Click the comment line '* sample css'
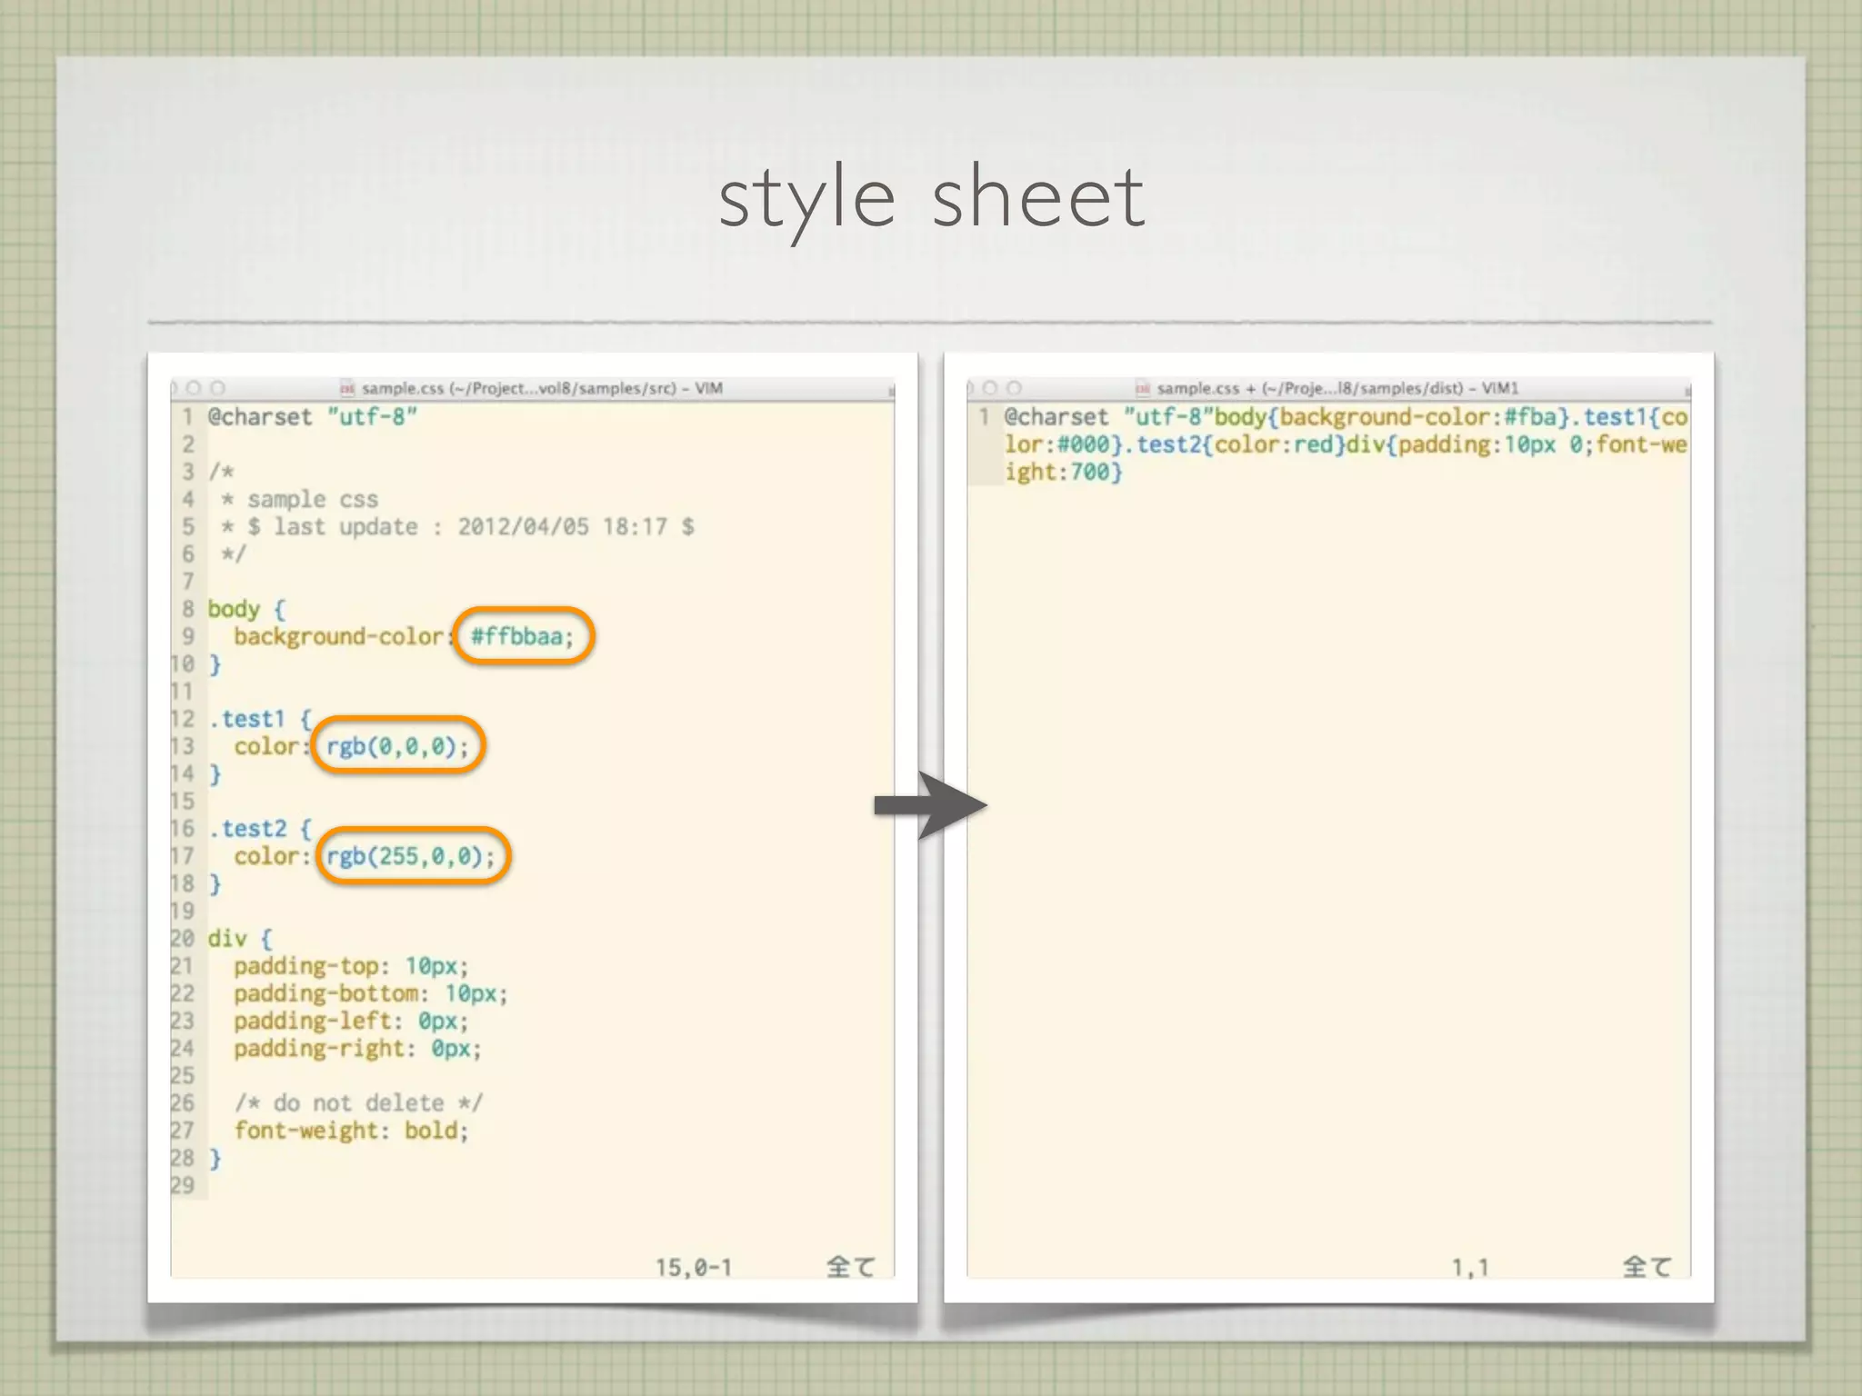The height and width of the screenshot is (1396, 1862). coord(299,500)
